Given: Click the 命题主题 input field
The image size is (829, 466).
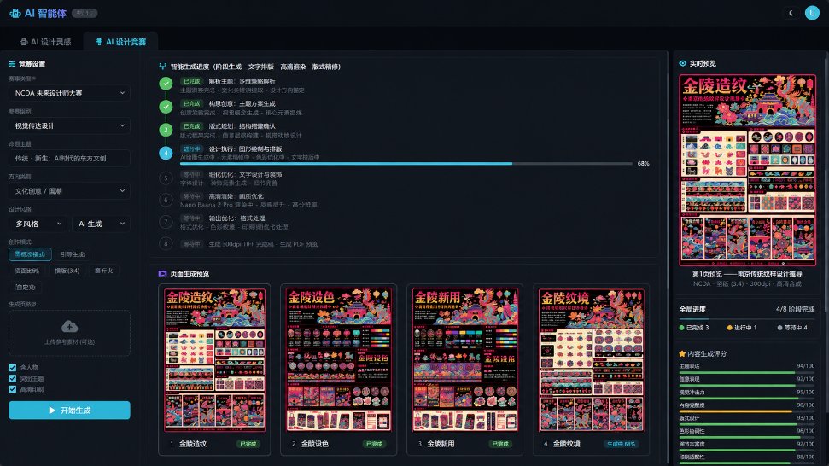Looking at the screenshot, I should tap(69, 158).
